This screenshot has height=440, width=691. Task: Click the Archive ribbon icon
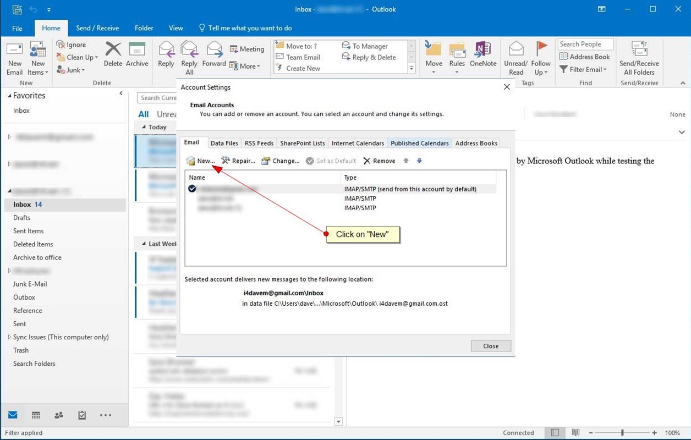click(137, 54)
